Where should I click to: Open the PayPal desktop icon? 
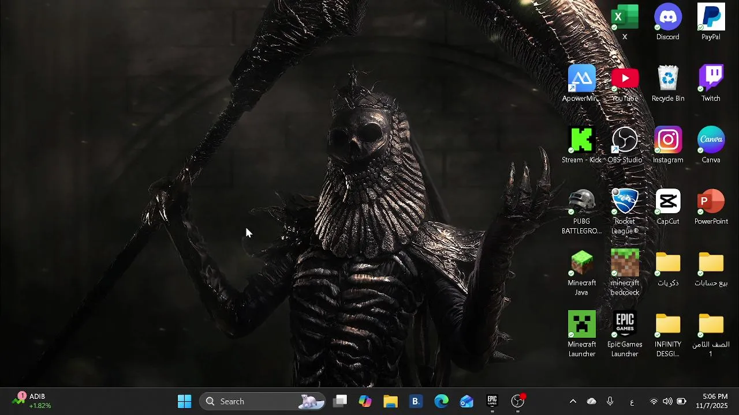coord(711,22)
